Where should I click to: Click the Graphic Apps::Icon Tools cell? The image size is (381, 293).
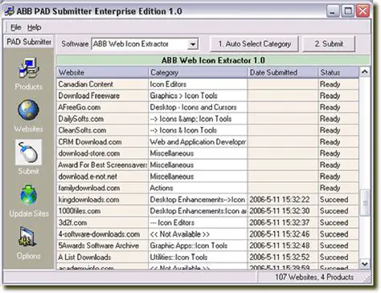198,246
